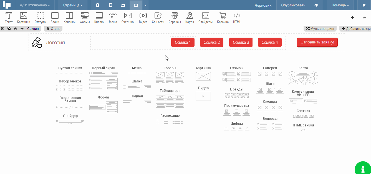
Task: Click Опубликовать to publish the page
Action: click(x=293, y=5)
